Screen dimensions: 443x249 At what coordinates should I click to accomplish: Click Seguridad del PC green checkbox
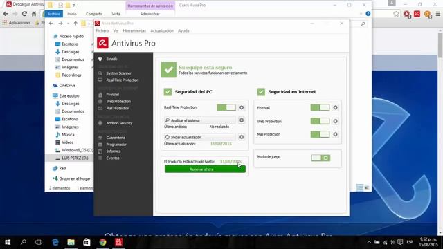(168, 92)
